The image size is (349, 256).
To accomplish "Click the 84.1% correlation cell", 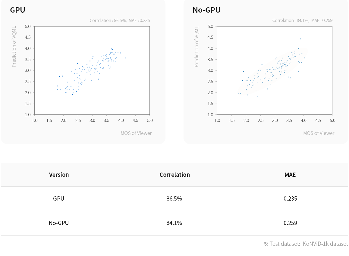I will (174, 223).
